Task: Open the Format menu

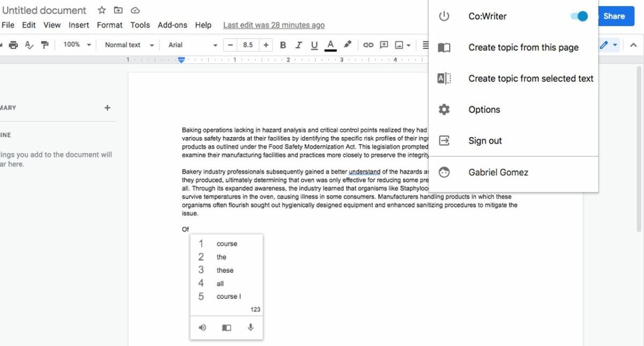Action: [110, 25]
